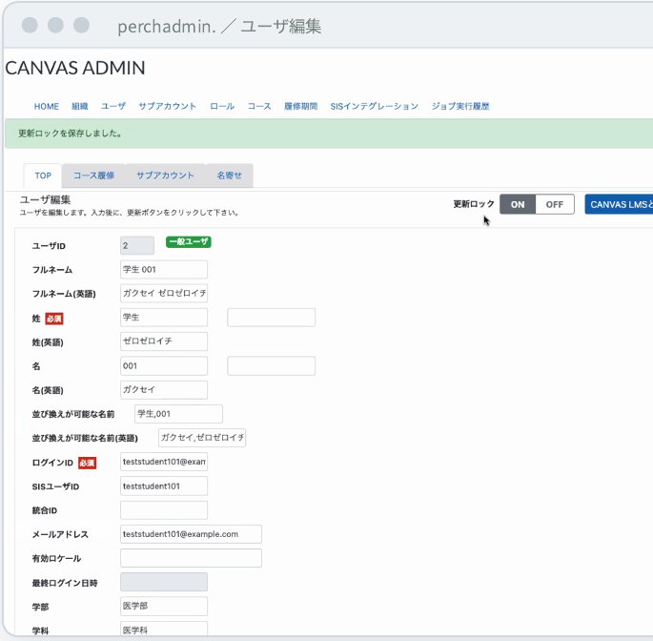Switch to the コース履修 tab
The width and height of the screenshot is (653, 641).
pyautogui.click(x=94, y=176)
